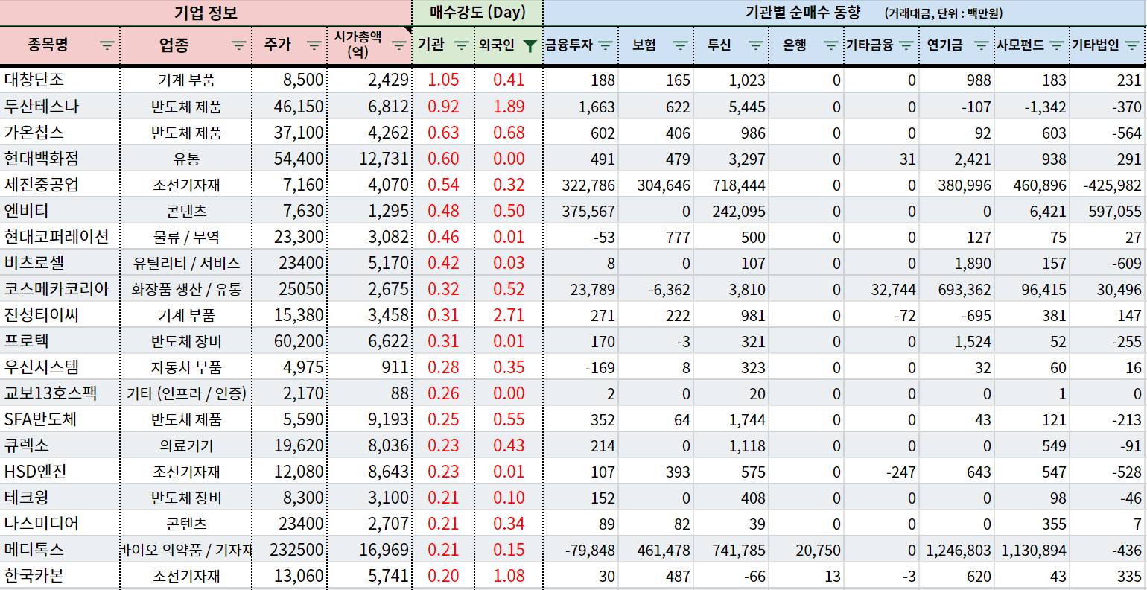Select the 프로텍 stock name cell
Screen dimensions: 1147x590
coord(60,340)
